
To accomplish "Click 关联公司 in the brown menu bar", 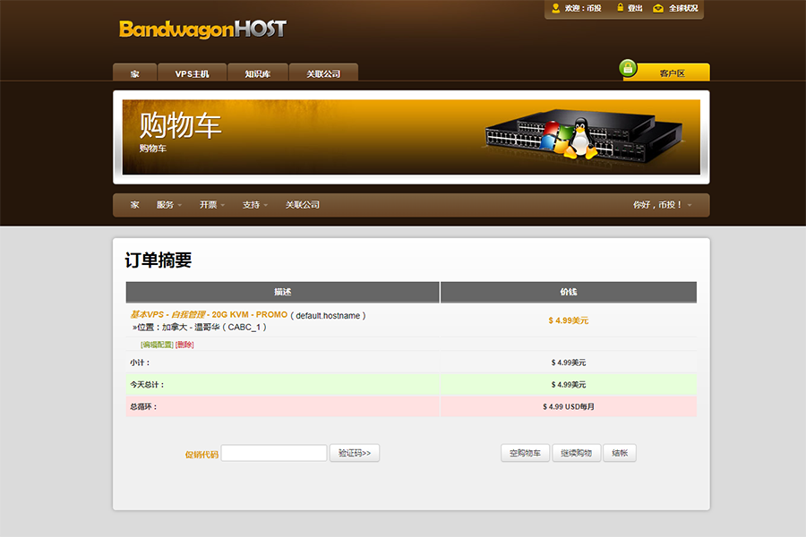I will [x=303, y=205].
